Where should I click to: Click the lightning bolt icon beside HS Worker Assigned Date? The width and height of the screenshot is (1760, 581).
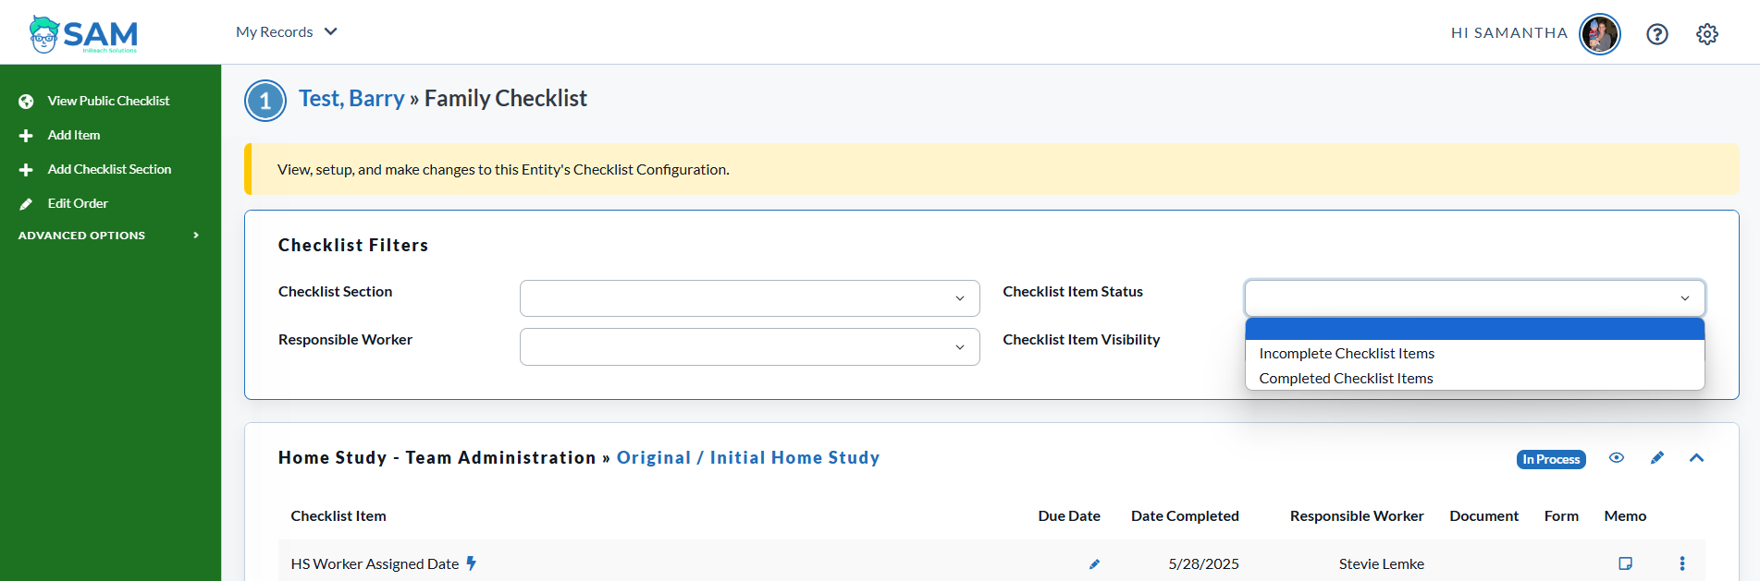click(x=471, y=563)
